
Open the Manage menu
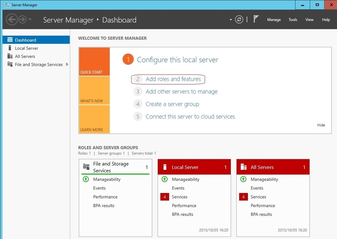[x=274, y=19]
